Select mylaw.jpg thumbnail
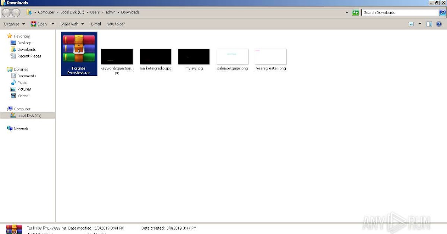This screenshot has width=447, height=234. [x=194, y=57]
